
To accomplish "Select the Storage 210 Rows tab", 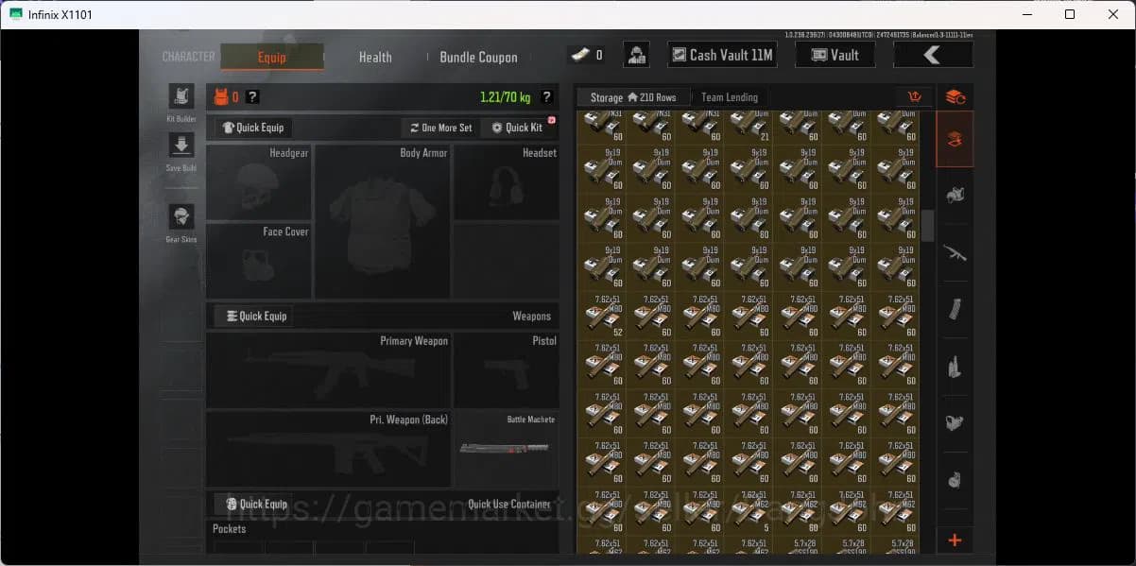I will tap(633, 97).
